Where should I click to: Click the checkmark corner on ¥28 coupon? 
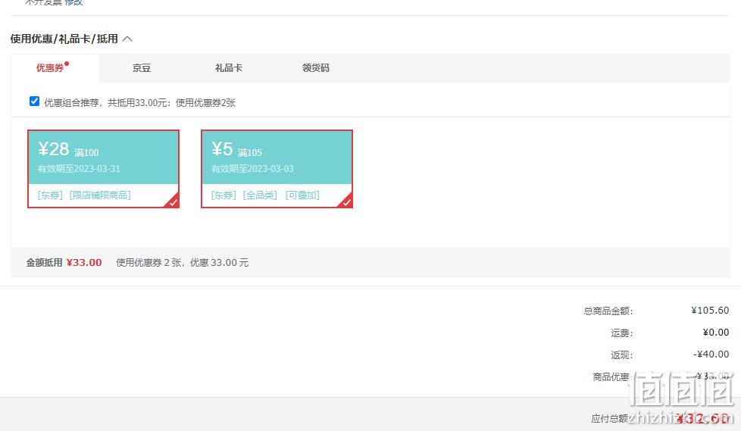tap(173, 201)
